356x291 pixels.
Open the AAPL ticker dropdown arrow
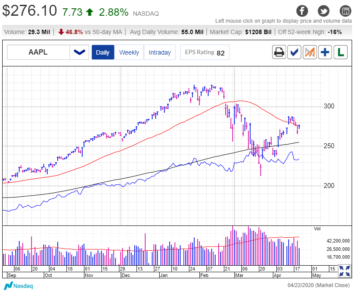[x=79, y=52]
